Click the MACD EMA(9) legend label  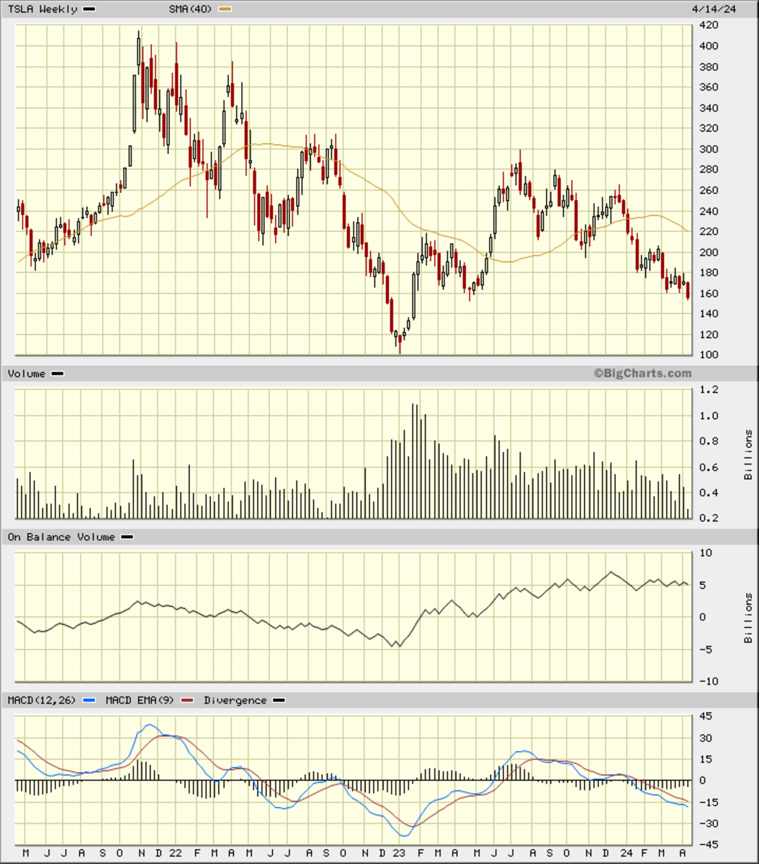(140, 700)
